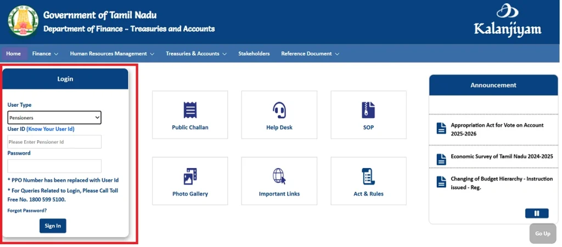Screen dimensions: 562x247
Task: Open the Stakeholders menu item
Action: [254, 54]
